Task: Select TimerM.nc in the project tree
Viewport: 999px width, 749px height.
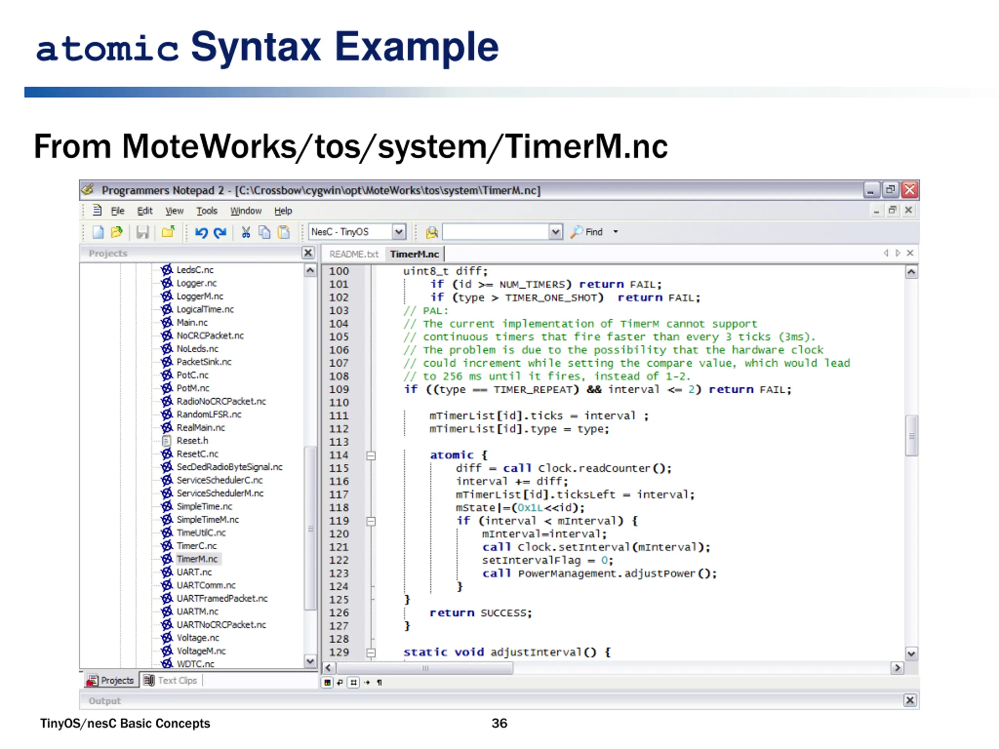Action: click(197, 559)
